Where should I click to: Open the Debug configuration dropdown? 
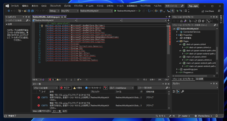54,11
